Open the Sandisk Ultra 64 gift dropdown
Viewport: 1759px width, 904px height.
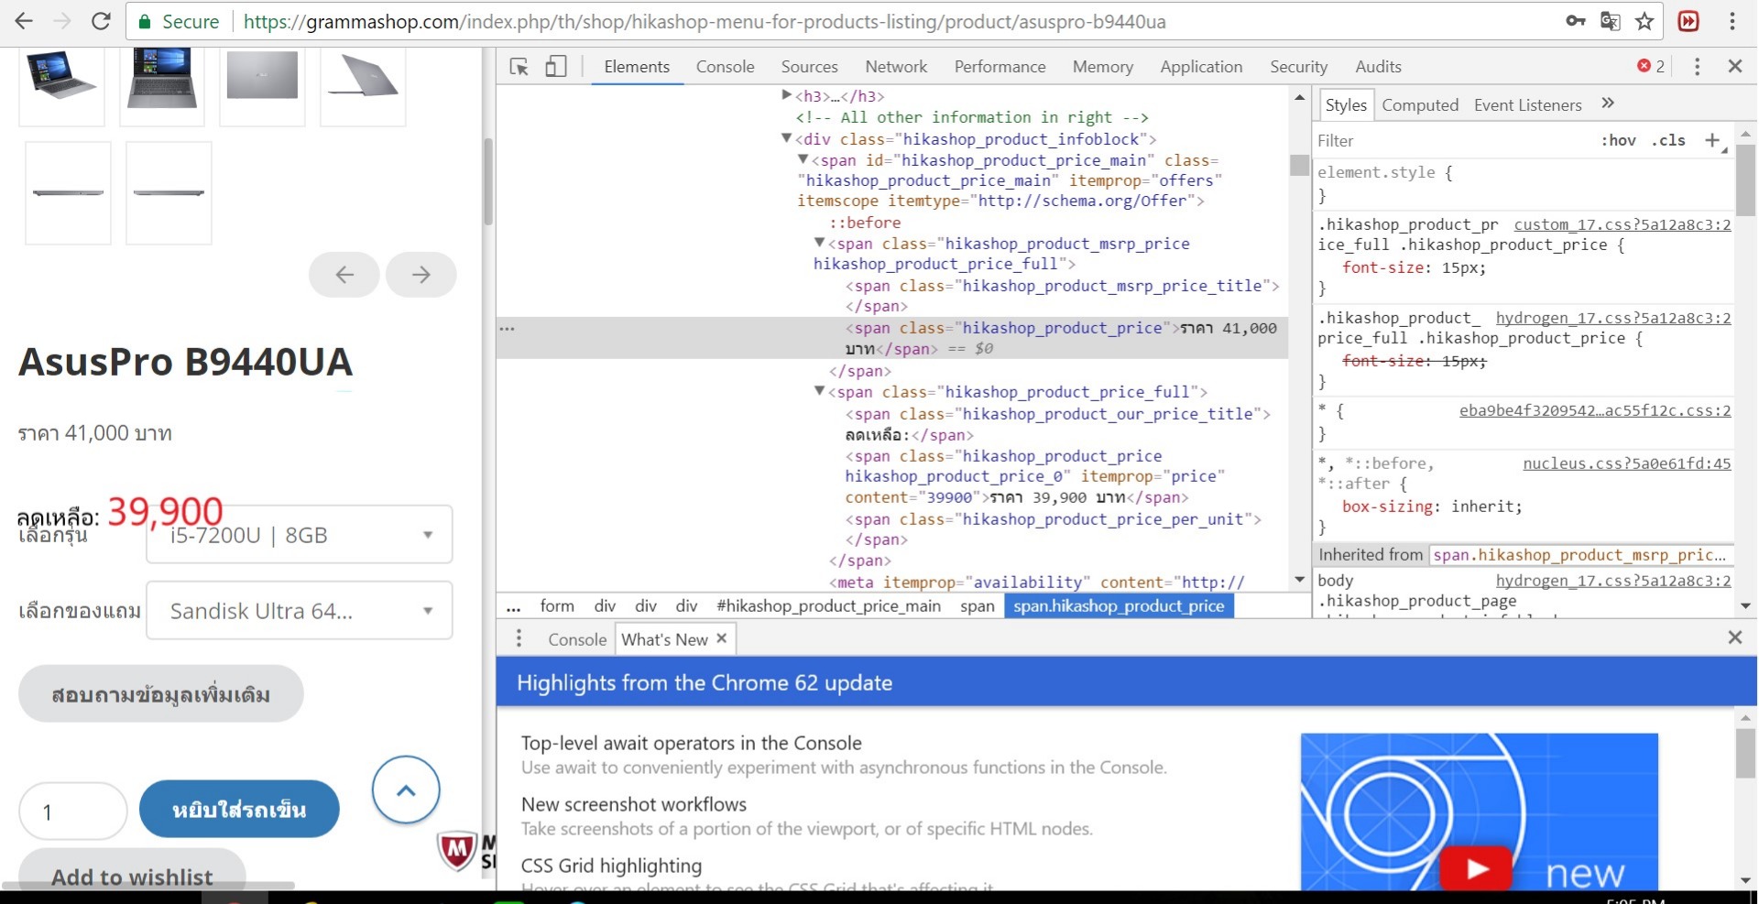[300, 611]
